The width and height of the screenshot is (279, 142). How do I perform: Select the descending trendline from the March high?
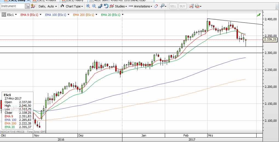click(235, 22)
